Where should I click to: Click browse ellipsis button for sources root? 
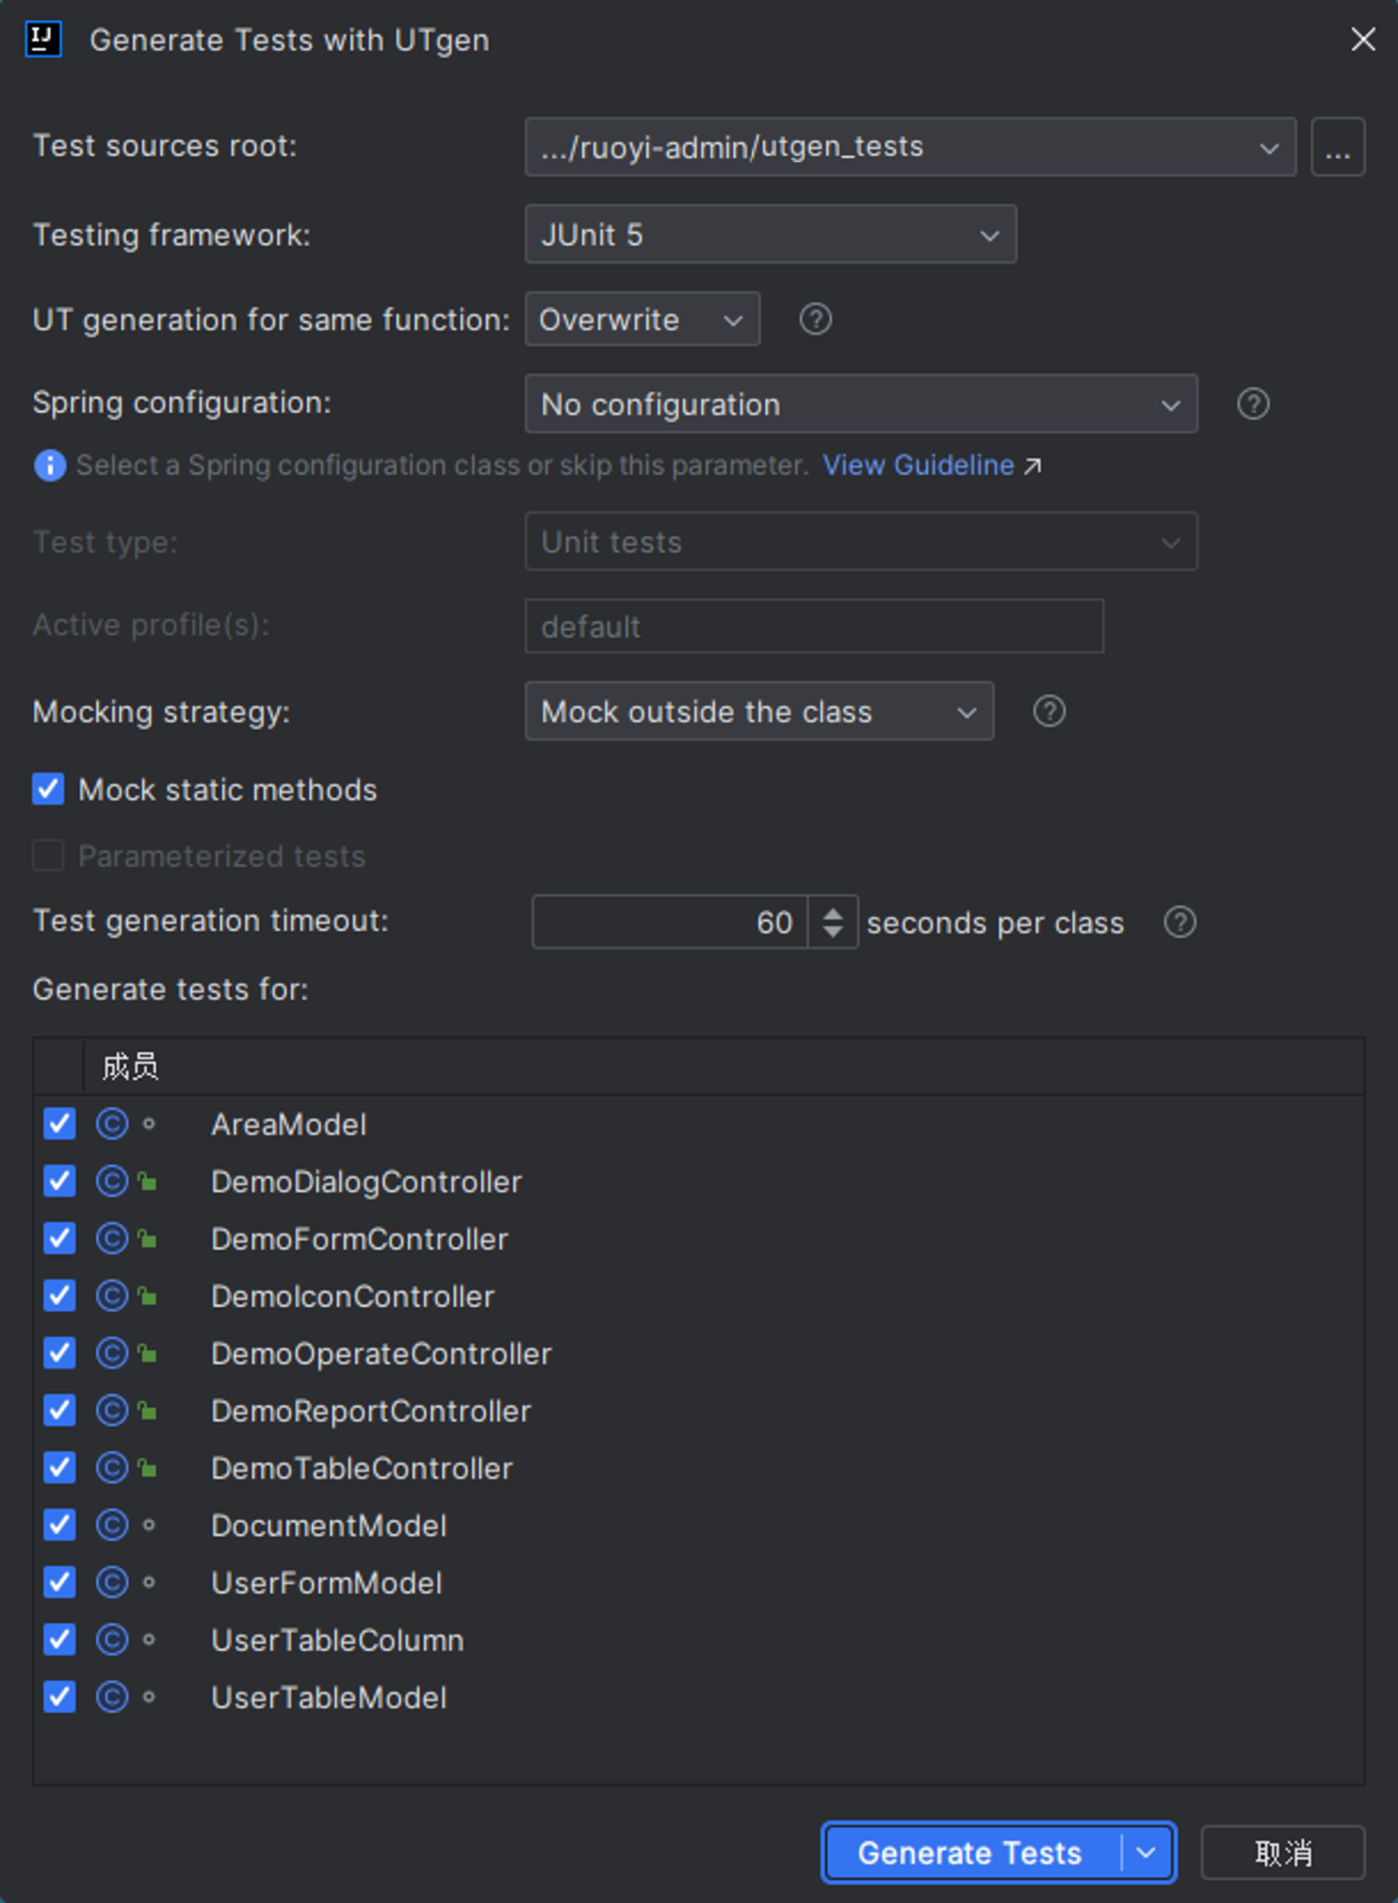(x=1337, y=147)
